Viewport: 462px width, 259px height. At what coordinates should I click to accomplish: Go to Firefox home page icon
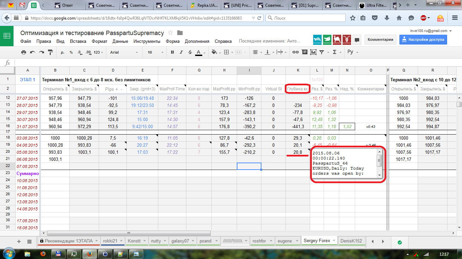click(x=399, y=18)
